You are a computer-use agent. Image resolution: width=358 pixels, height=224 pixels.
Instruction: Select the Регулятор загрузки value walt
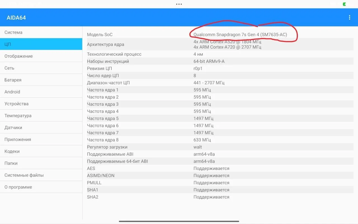(198, 147)
